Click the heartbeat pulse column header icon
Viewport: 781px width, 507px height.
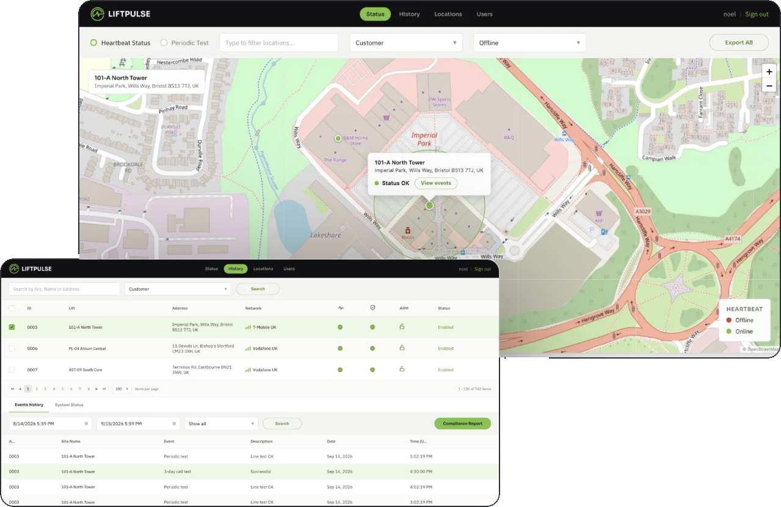coord(340,308)
